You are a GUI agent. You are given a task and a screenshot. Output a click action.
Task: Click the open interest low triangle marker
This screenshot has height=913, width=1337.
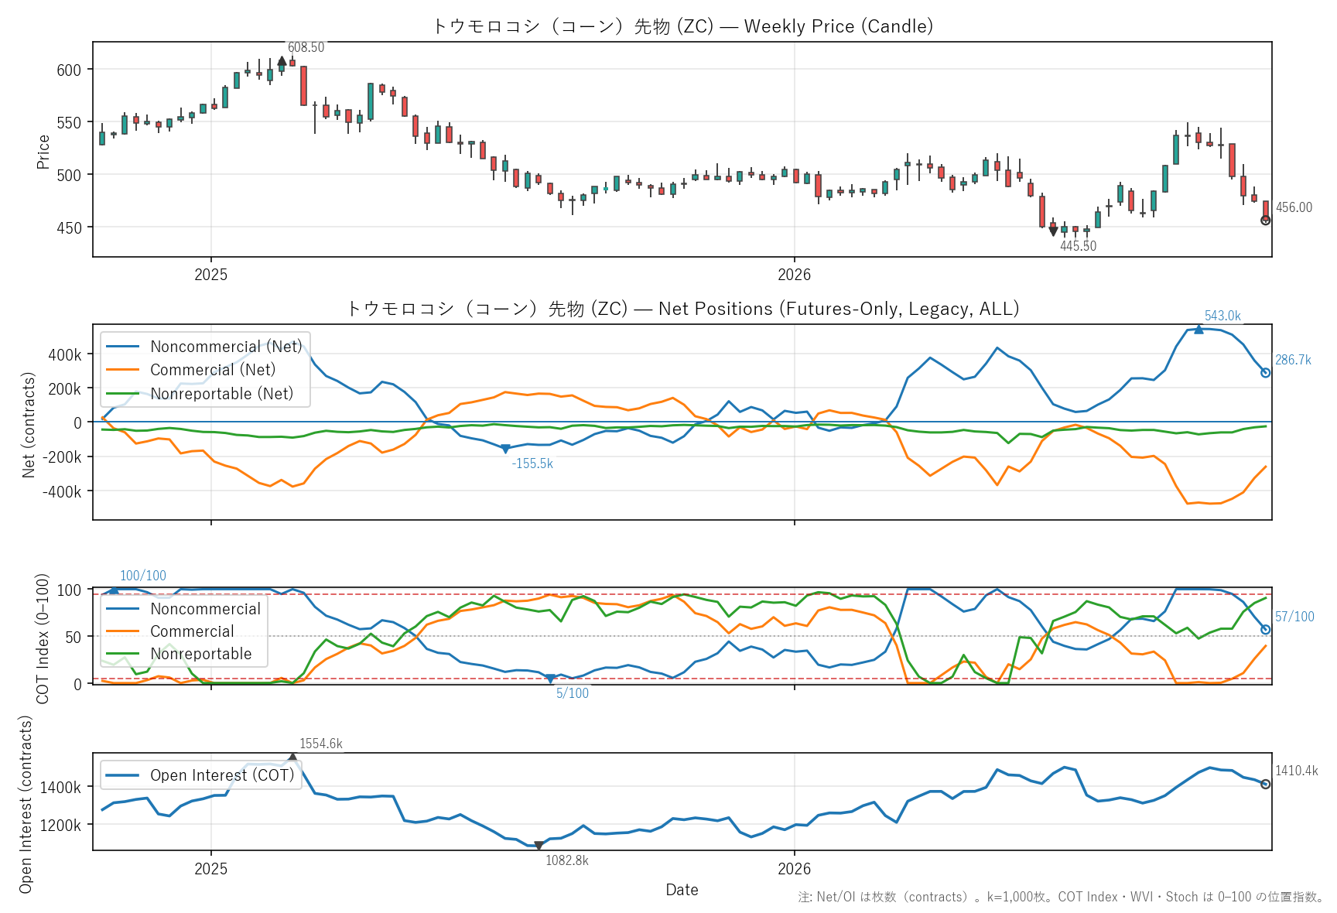pos(539,846)
